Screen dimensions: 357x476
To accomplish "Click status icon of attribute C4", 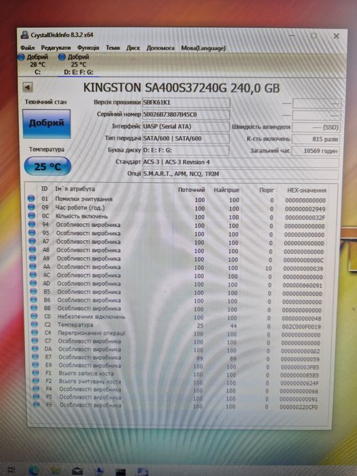I will click(35, 333).
